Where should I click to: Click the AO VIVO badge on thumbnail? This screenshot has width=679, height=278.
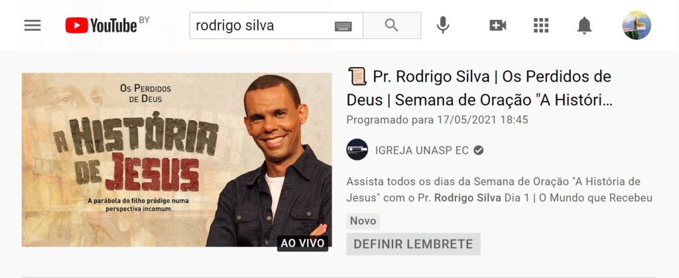coord(302,243)
